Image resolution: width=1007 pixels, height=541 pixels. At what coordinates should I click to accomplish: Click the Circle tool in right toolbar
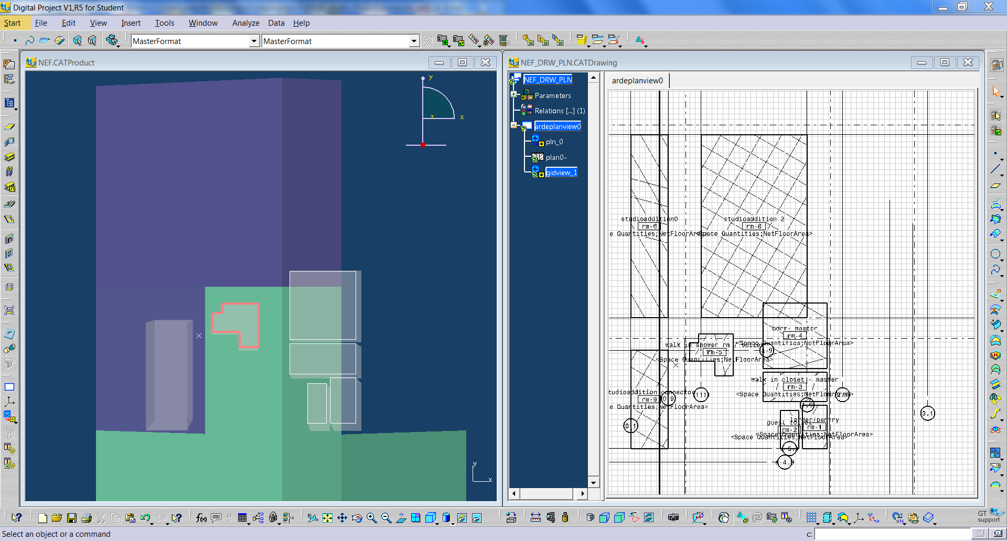(x=995, y=254)
